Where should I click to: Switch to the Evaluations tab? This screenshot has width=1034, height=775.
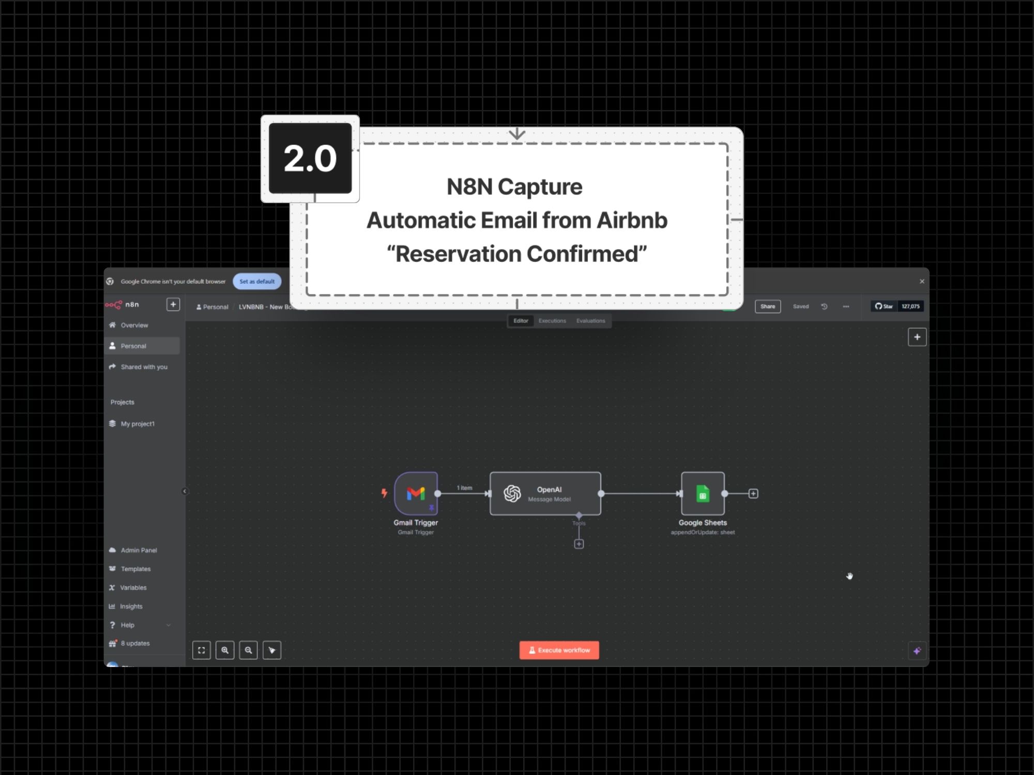[590, 321]
